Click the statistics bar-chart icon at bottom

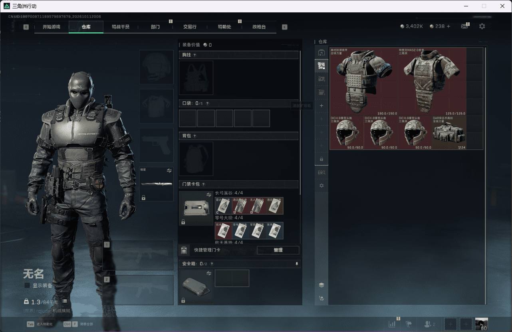(392, 324)
